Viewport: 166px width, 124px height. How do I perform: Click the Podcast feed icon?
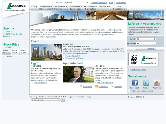pos(112,87)
